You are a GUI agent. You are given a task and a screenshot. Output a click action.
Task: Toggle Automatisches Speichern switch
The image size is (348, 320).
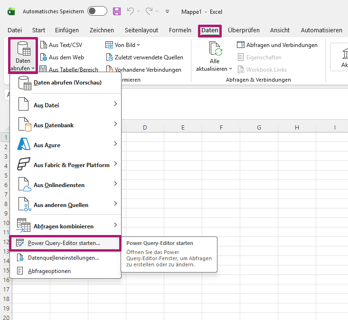point(97,11)
